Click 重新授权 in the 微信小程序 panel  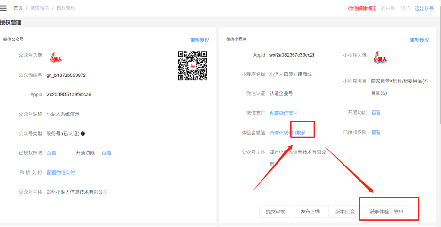click(420, 40)
